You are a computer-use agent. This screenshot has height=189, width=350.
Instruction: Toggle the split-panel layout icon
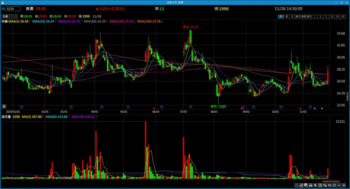point(320,185)
